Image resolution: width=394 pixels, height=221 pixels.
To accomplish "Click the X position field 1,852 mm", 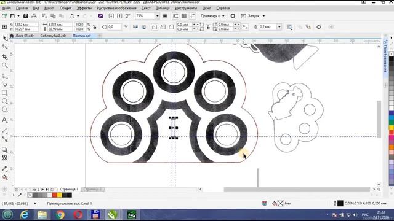I will 26,25.
